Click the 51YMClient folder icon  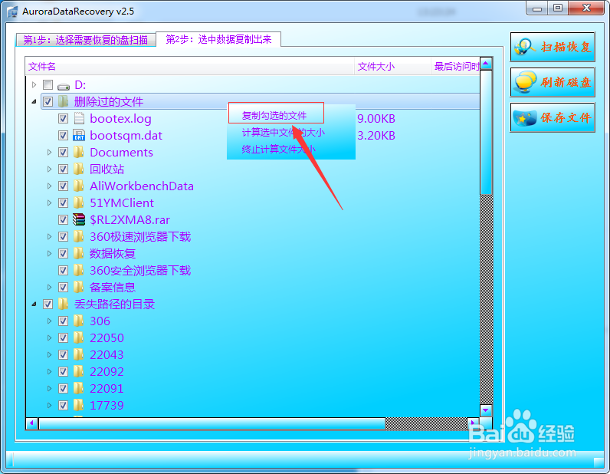coord(79,202)
